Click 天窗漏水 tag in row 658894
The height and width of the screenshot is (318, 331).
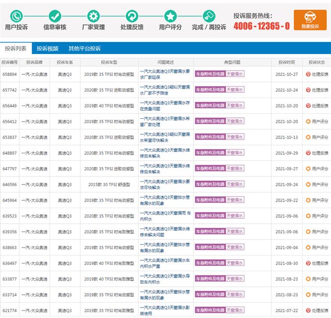pos(235,74)
